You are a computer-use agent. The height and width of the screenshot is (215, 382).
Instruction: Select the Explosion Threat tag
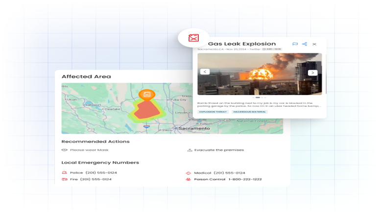click(213, 112)
